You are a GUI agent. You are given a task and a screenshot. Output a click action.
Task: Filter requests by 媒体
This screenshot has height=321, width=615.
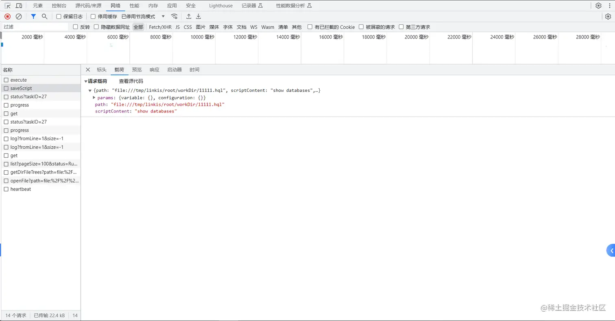[x=214, y=27]
